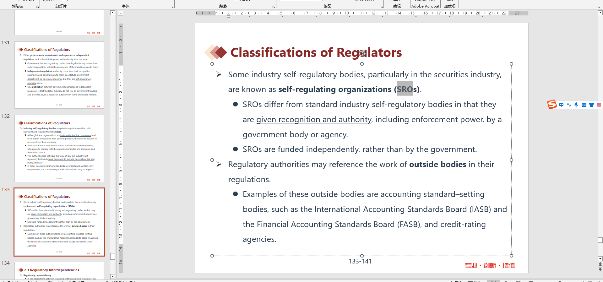
Task: Click the slide pane scrollbar thumb
Action: coord(600,240)
